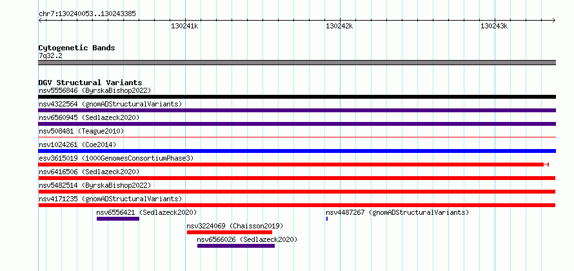This screenshot has height=271, width=574.
Task: Open the nsv3224069 (Chaisson2019) label
Action: [235, 226]
